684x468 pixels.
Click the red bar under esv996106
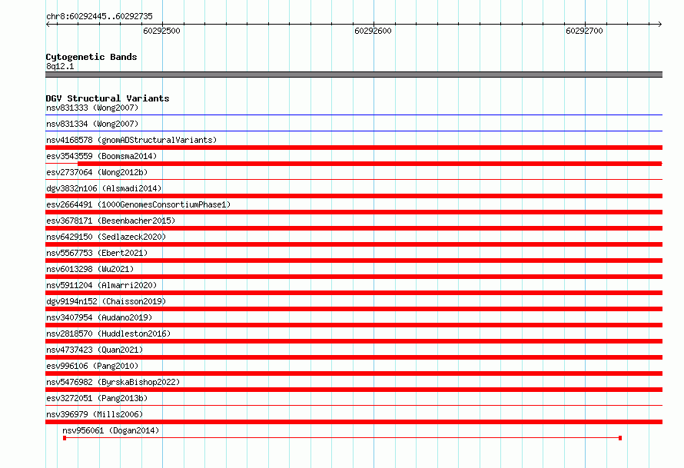(354, 373)
